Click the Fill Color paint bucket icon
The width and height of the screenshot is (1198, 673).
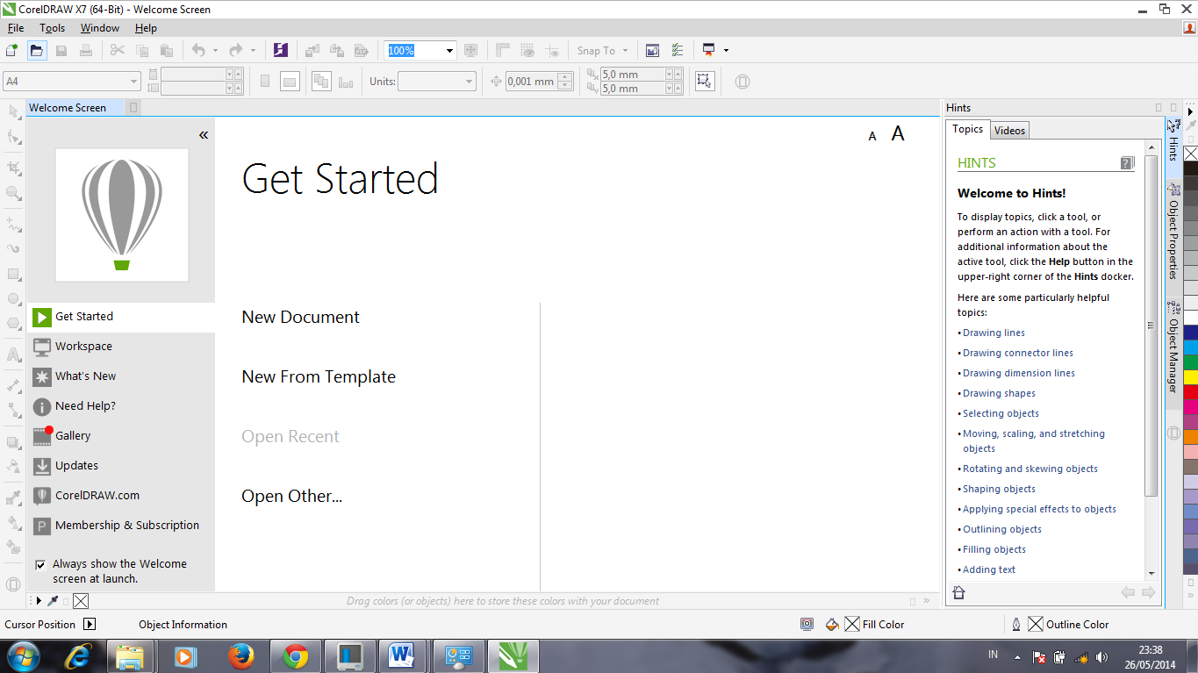(x=832, y=625)
